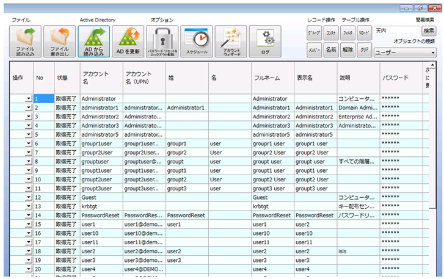Click the vertical scrollbar of the table
Viewport: 444px width, 279px height.
pyautogui.click(x=432, y=170)
